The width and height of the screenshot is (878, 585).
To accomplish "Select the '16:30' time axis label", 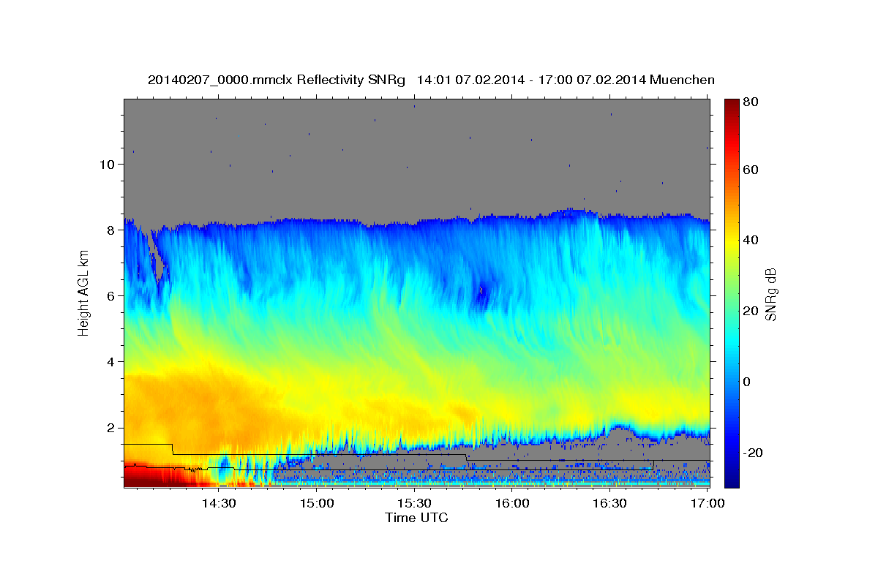I will tap(609, 504).
